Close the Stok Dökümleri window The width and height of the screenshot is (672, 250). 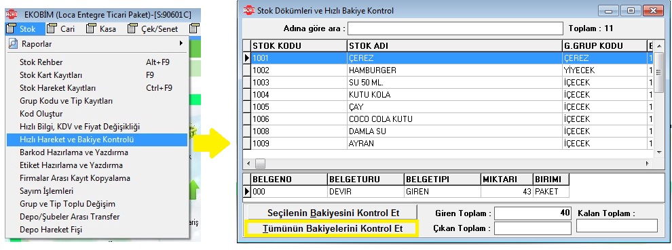coord(653,10)
